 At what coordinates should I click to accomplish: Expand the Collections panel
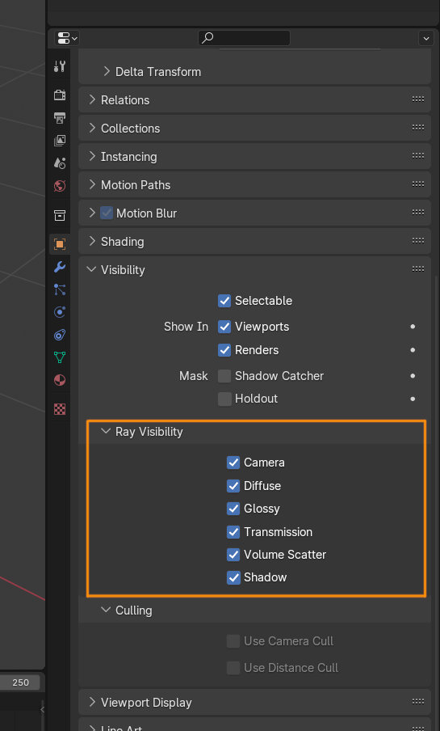pyautogui.click(x=92, y=129)
